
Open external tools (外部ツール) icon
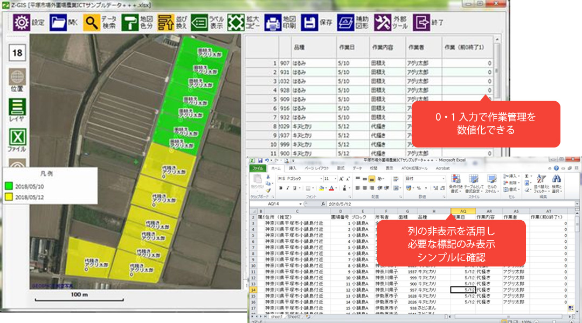pos(383,23)
